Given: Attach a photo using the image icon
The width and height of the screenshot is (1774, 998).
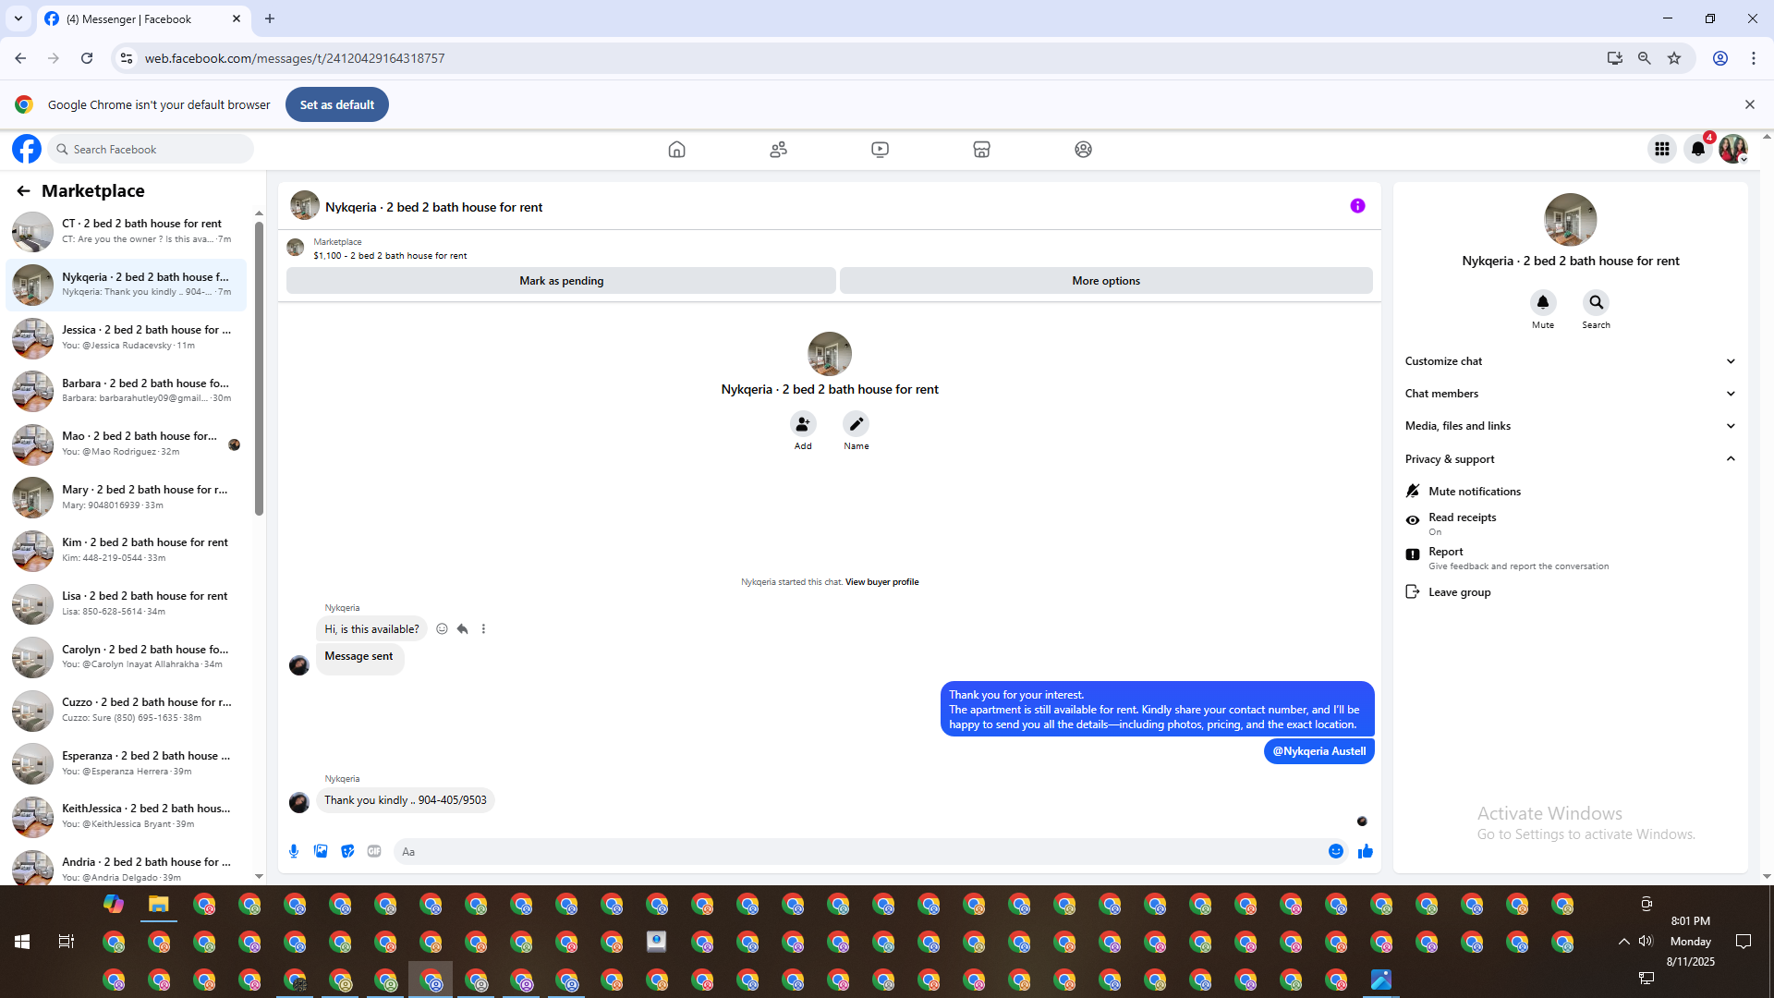Looking at the screenshot, I should click(x=321, y=851).
